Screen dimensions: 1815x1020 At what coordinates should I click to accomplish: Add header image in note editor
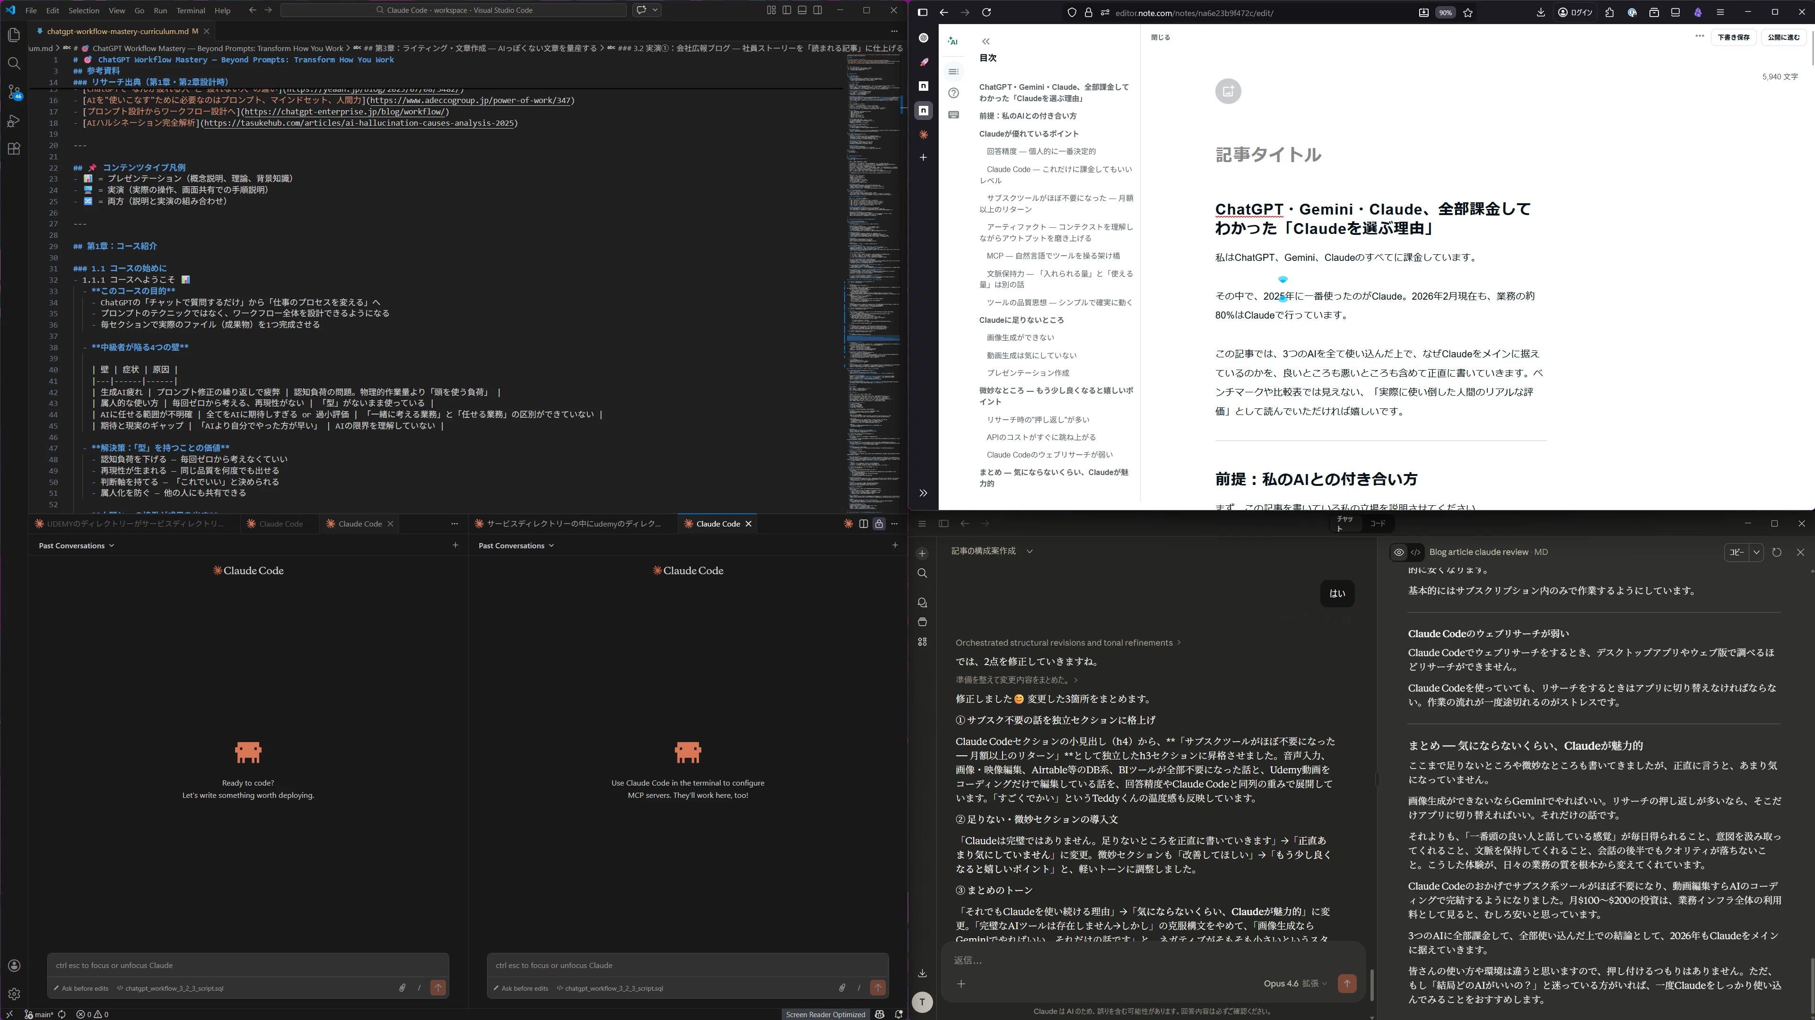[x=1228, y=91]
